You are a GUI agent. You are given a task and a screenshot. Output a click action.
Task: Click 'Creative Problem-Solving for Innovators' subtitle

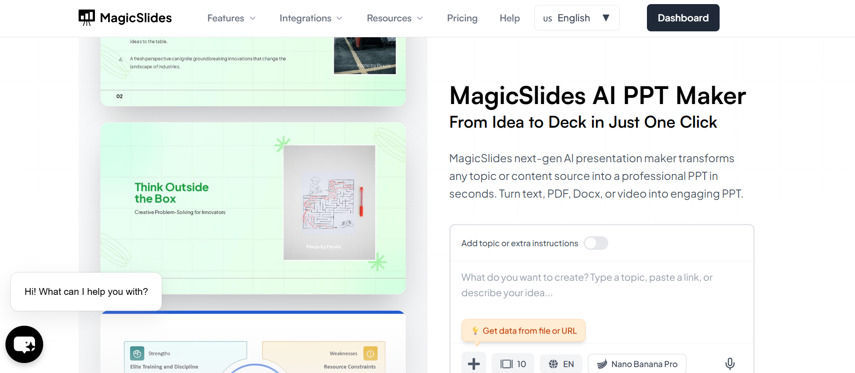click(180, 212)
